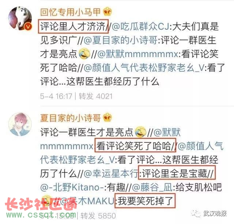Click the WeChat logo beside 武汉晚报

[196, 213]
